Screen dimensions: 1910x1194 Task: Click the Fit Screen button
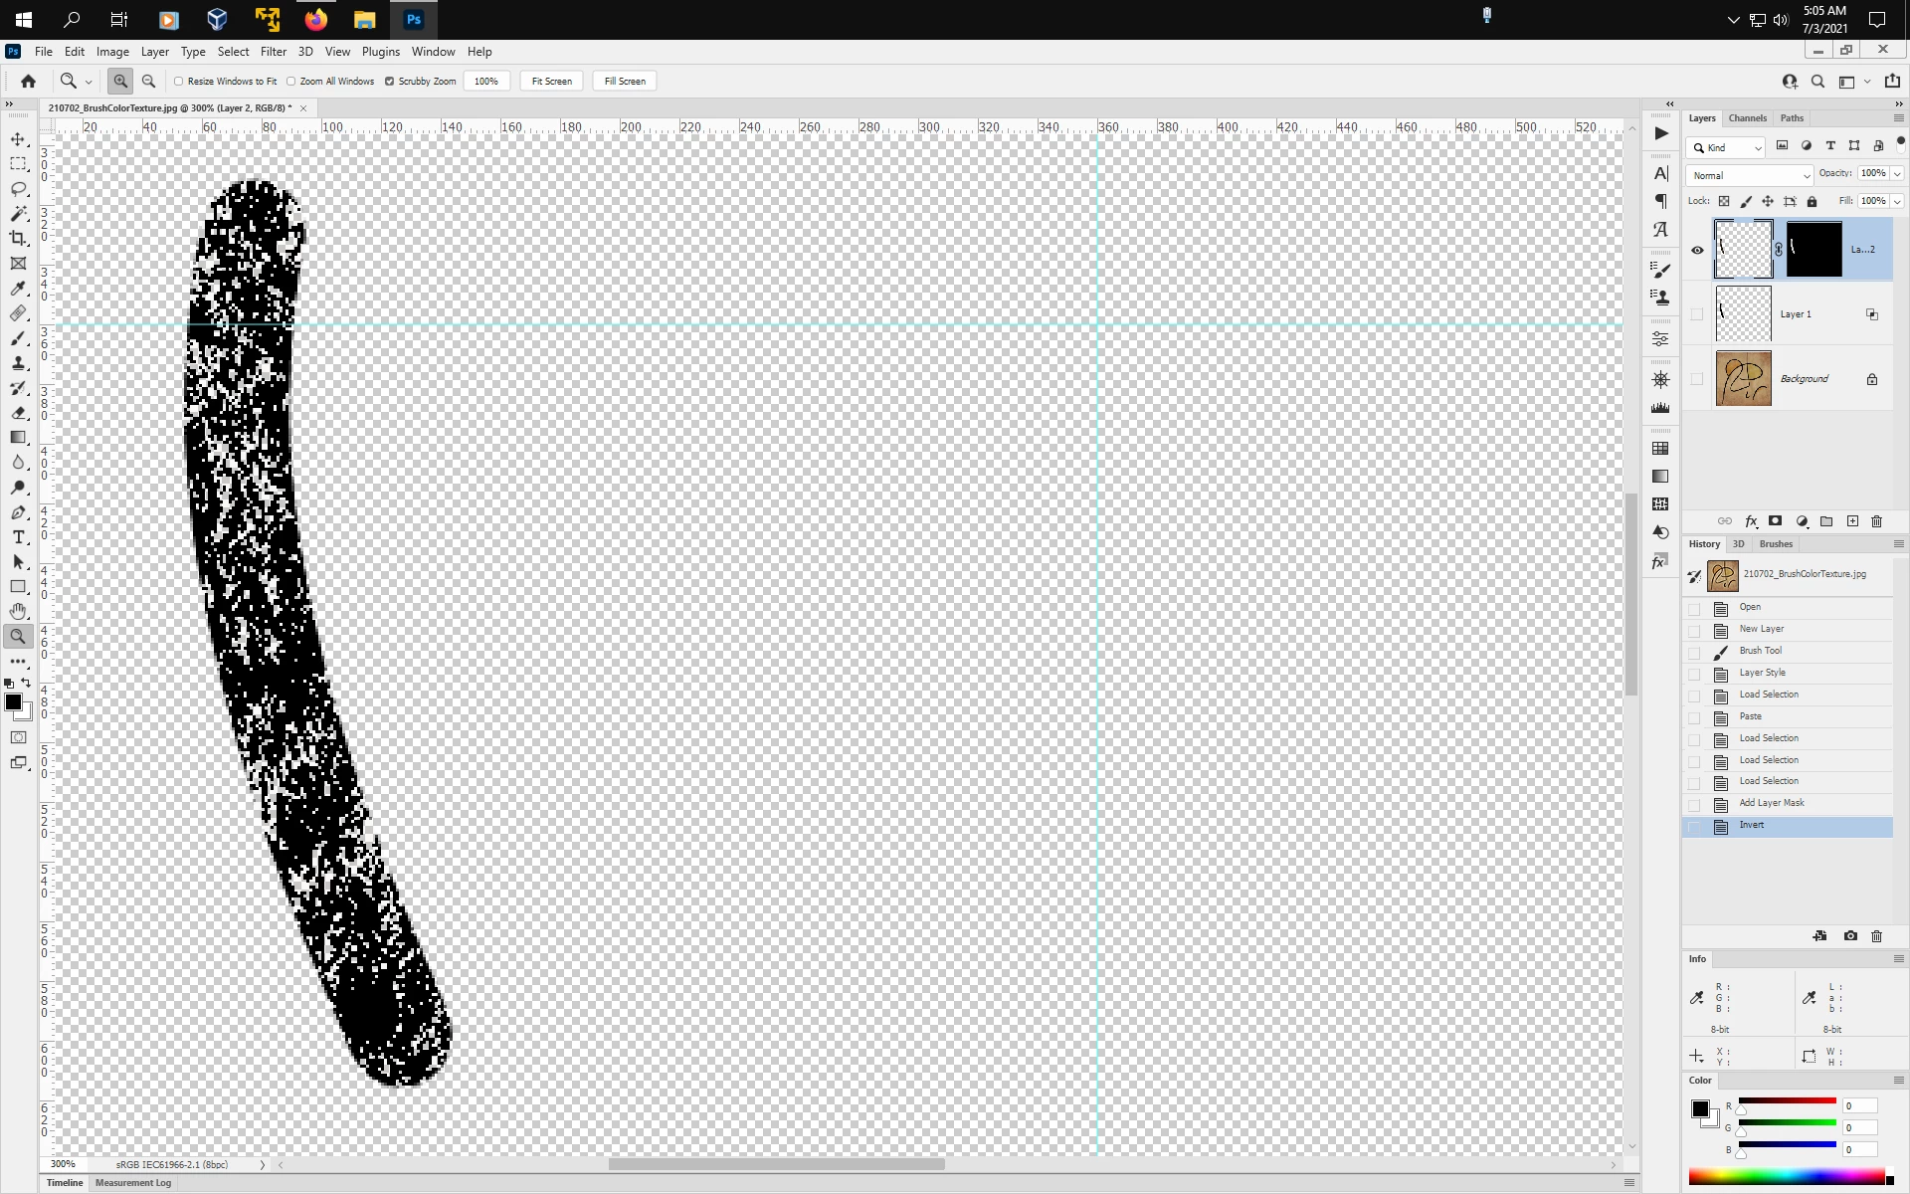(551, 82)
